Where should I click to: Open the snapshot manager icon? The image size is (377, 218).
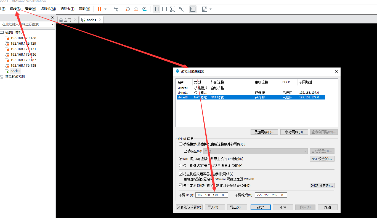tap(145, 9)
